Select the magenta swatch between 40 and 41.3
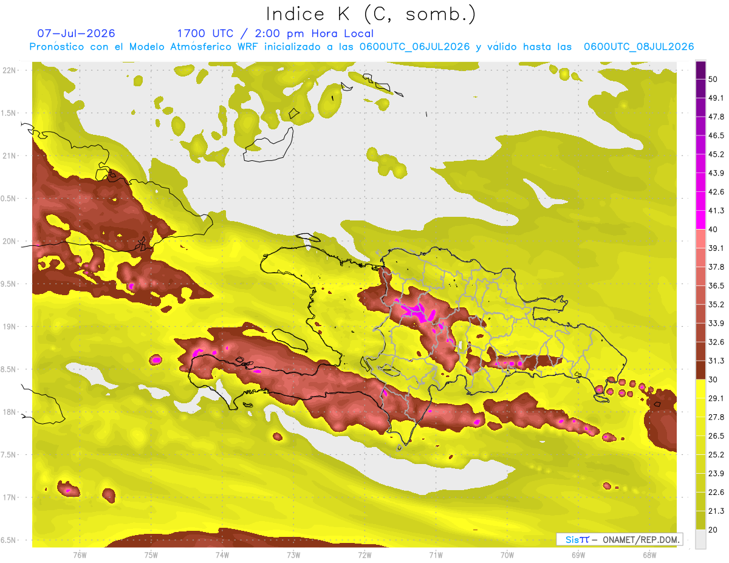729x563 pixels. (700, 220)
